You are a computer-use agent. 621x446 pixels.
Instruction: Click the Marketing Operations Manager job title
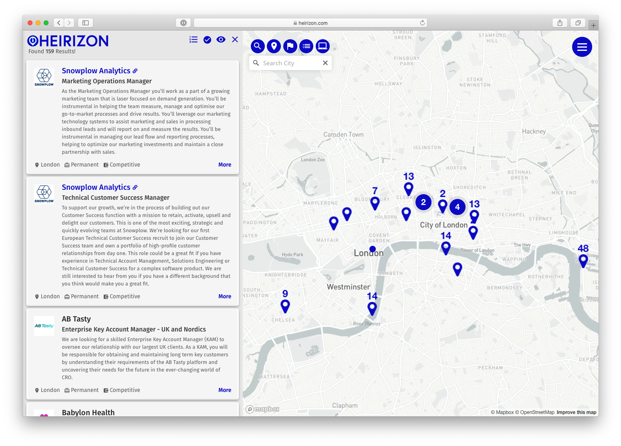(107, 81)
